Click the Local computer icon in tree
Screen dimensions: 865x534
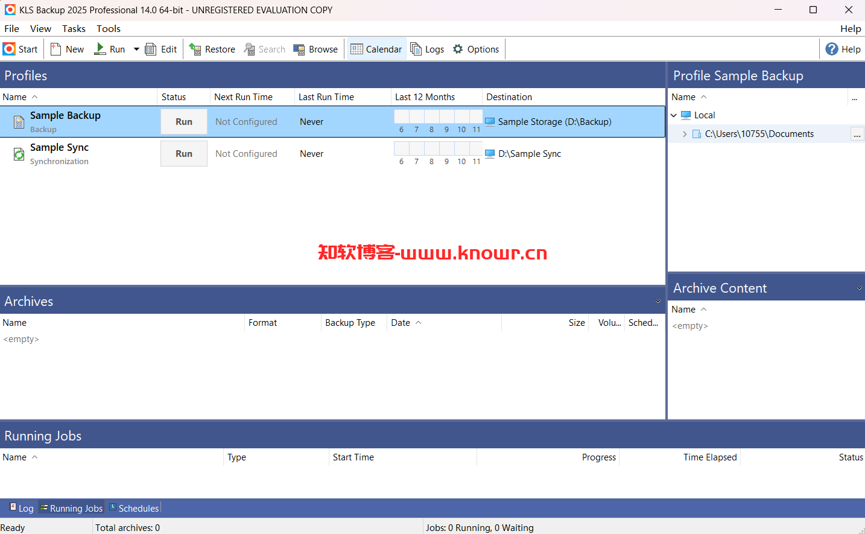click(x=686, y=115)
